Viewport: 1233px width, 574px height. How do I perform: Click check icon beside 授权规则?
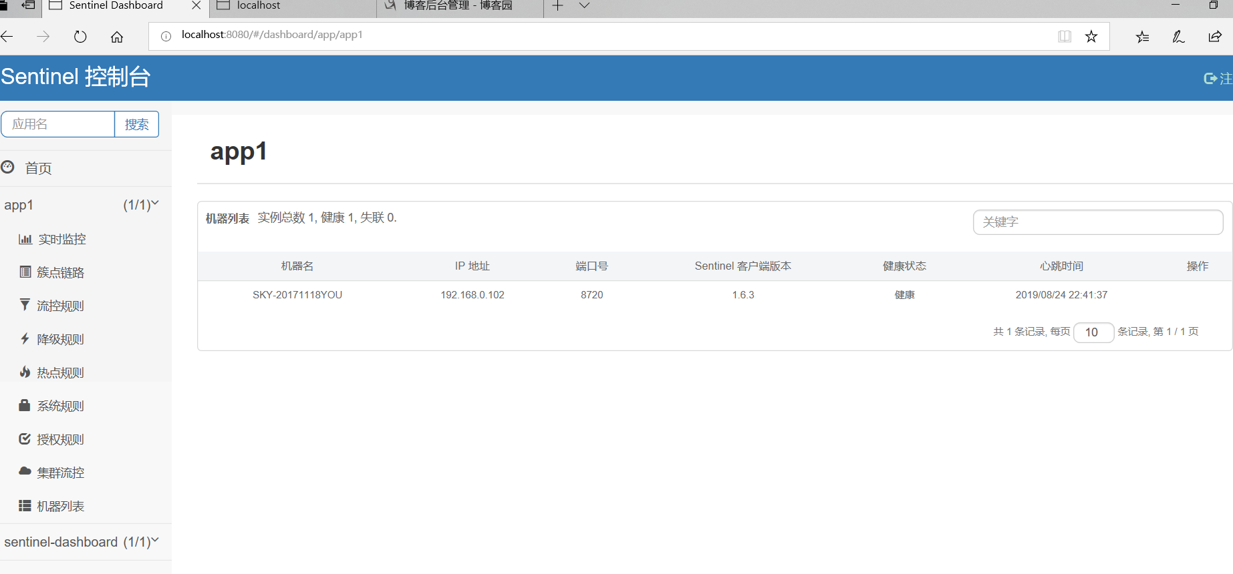coord(25,439)
